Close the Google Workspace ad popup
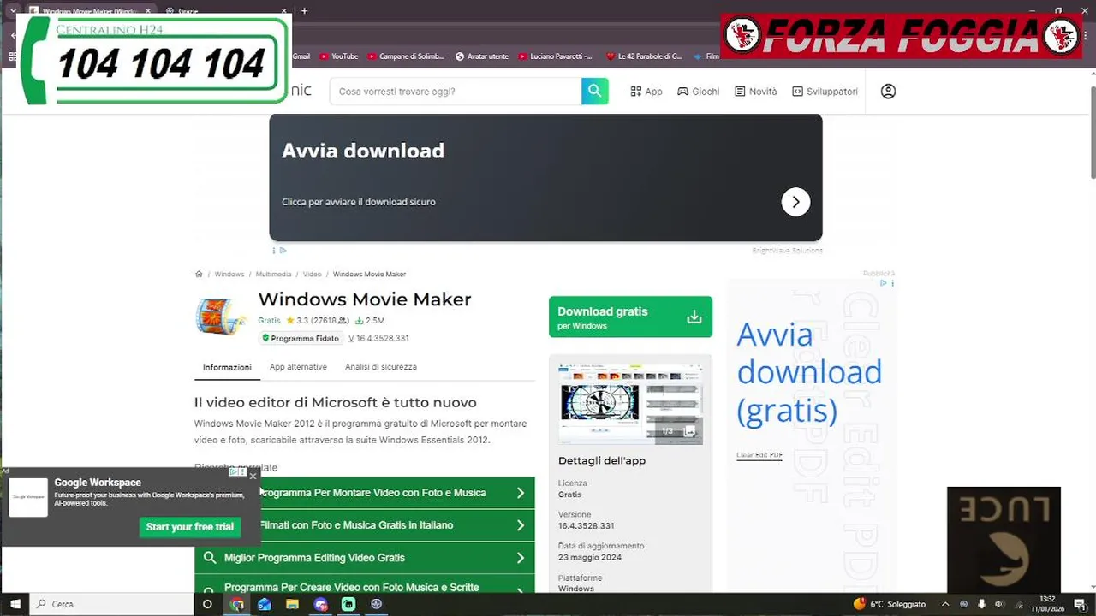 253,476
